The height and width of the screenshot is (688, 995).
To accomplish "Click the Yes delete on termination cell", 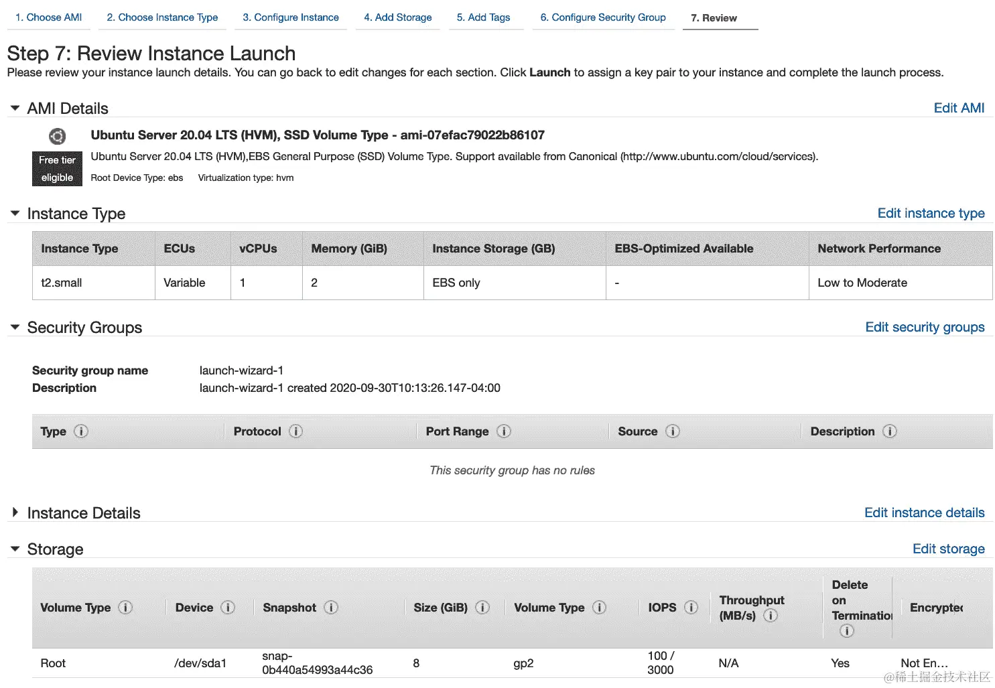I will point(840,663).
